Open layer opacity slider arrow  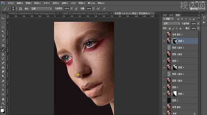[x=198, y=24]
